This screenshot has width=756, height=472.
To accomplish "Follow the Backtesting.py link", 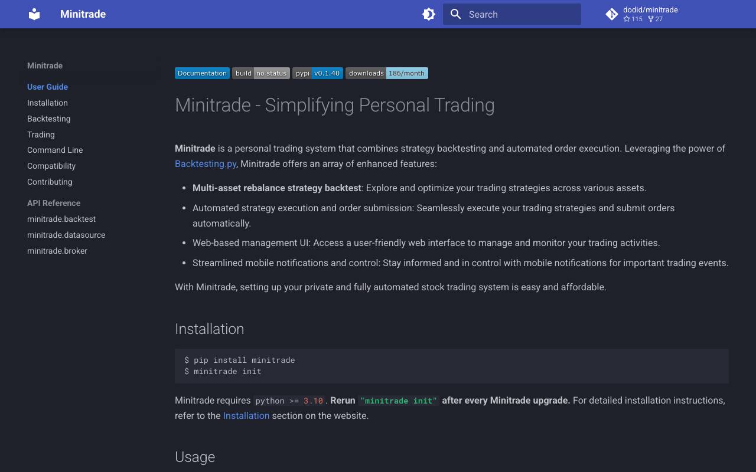I will 206,164.
